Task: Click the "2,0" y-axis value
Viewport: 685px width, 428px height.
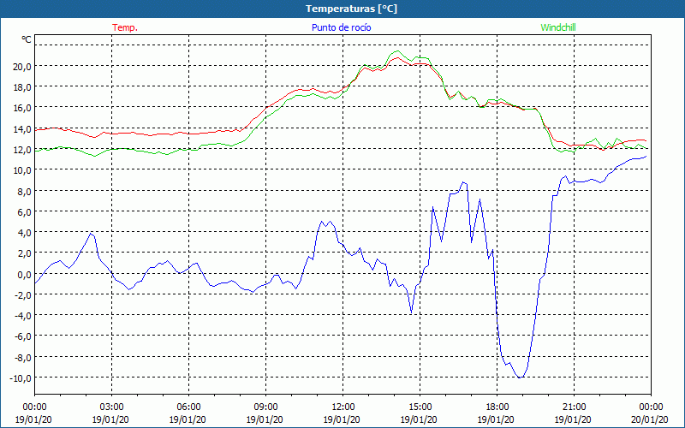Action: point(25,253)
